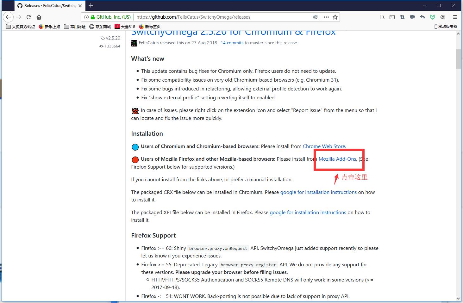
Task: View the 14 commits since release
Action: click(x=232, y=43)
